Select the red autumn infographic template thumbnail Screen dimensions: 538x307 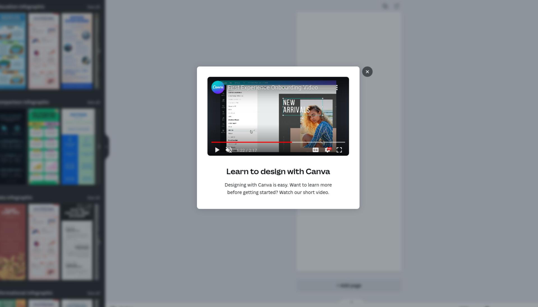click(13, 242)
